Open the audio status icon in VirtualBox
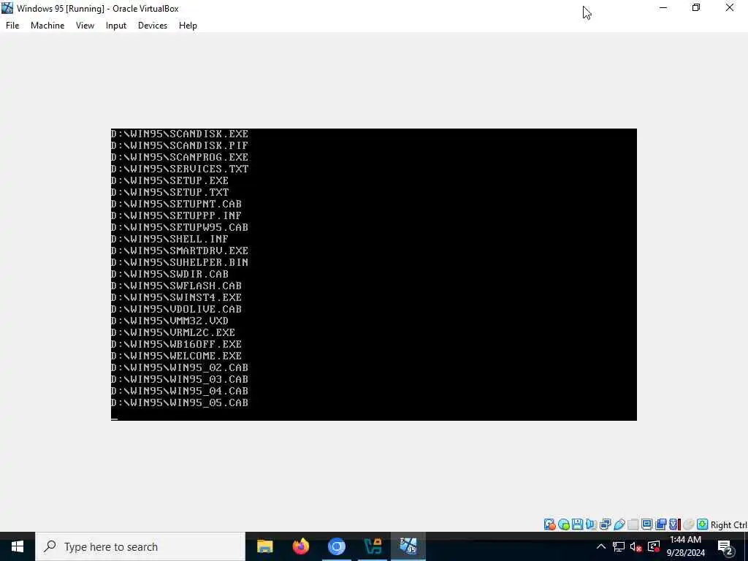 click(x=591, y=524)
